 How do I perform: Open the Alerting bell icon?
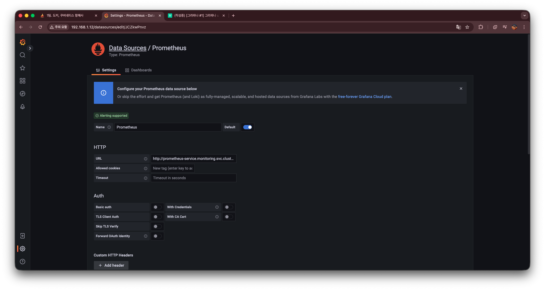pyautogui.click(x=23, y=107)
